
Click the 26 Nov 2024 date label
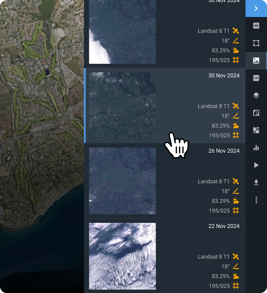(224, 151)
